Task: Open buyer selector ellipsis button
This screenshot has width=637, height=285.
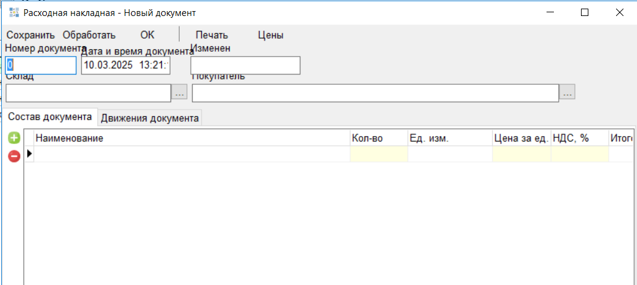Action: (x=567, y=93)
